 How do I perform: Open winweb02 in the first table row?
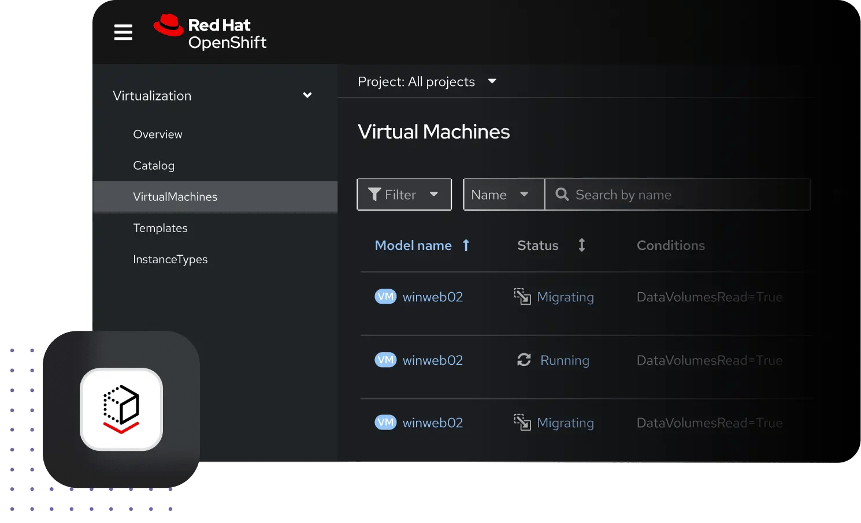pyautogui.click(x=433, y=297)
